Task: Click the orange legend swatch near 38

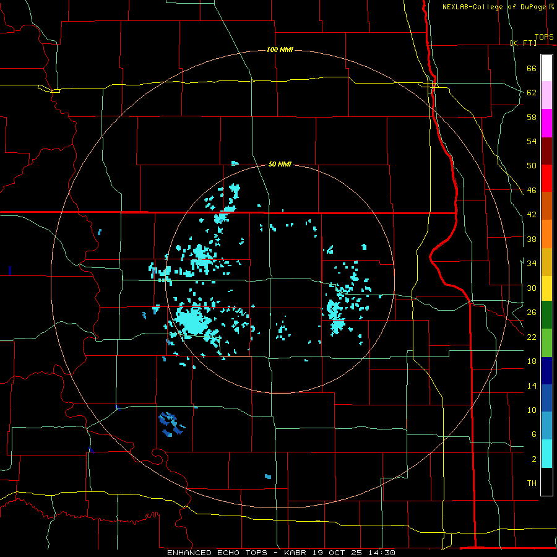Action: coord(546,234)
